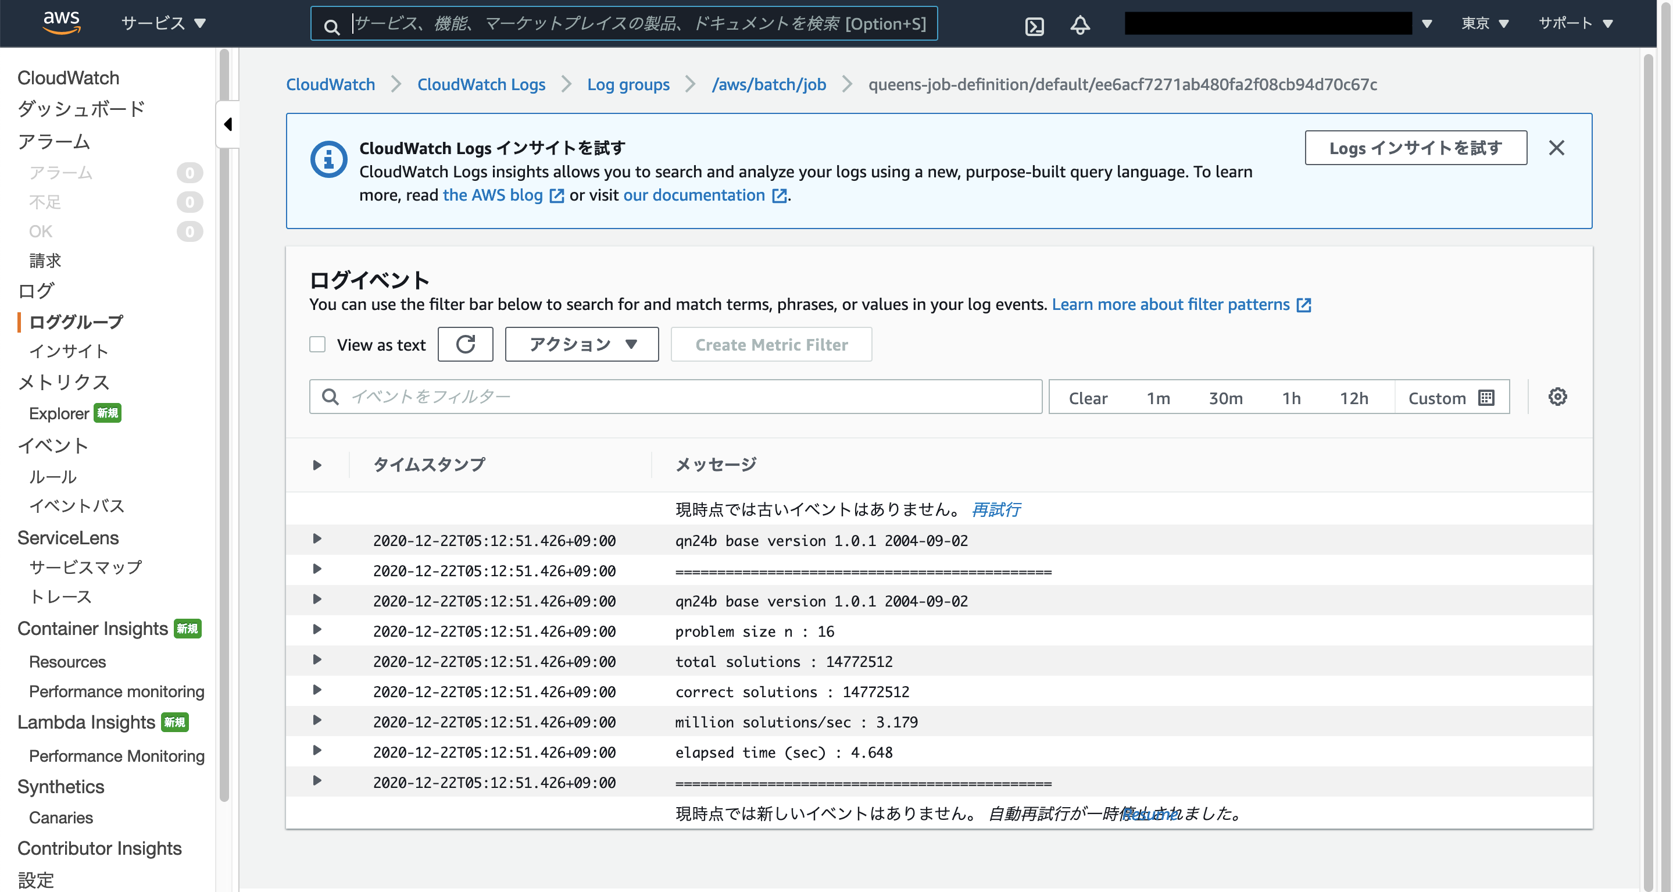The image size is (1673, 892).
Task: Open the our documentation link
Action: click(x=705, y=195)
